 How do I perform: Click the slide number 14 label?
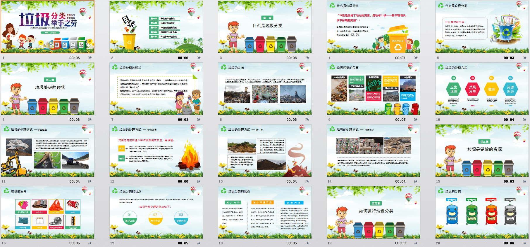coord(330,181)
